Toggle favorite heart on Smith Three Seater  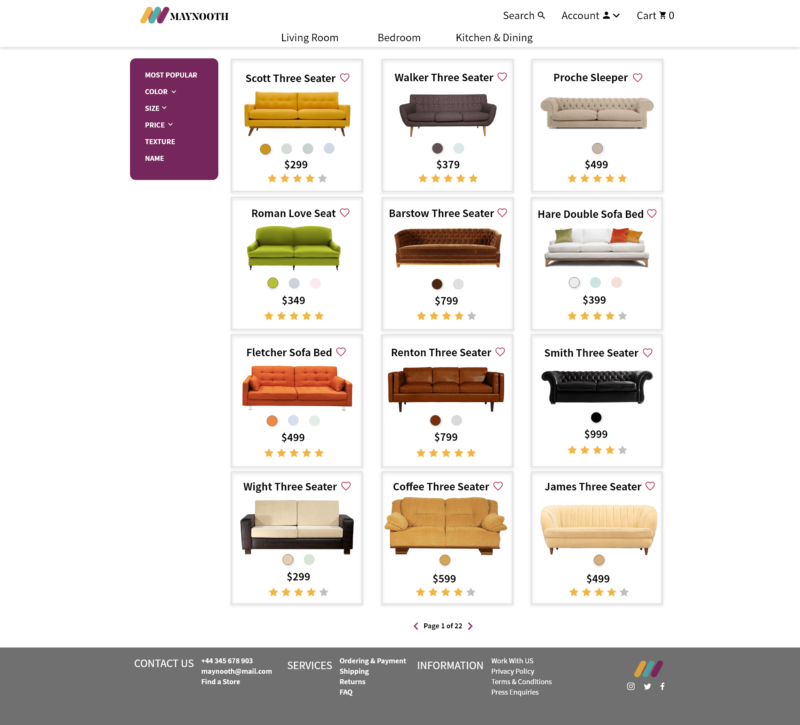point(647,352)
